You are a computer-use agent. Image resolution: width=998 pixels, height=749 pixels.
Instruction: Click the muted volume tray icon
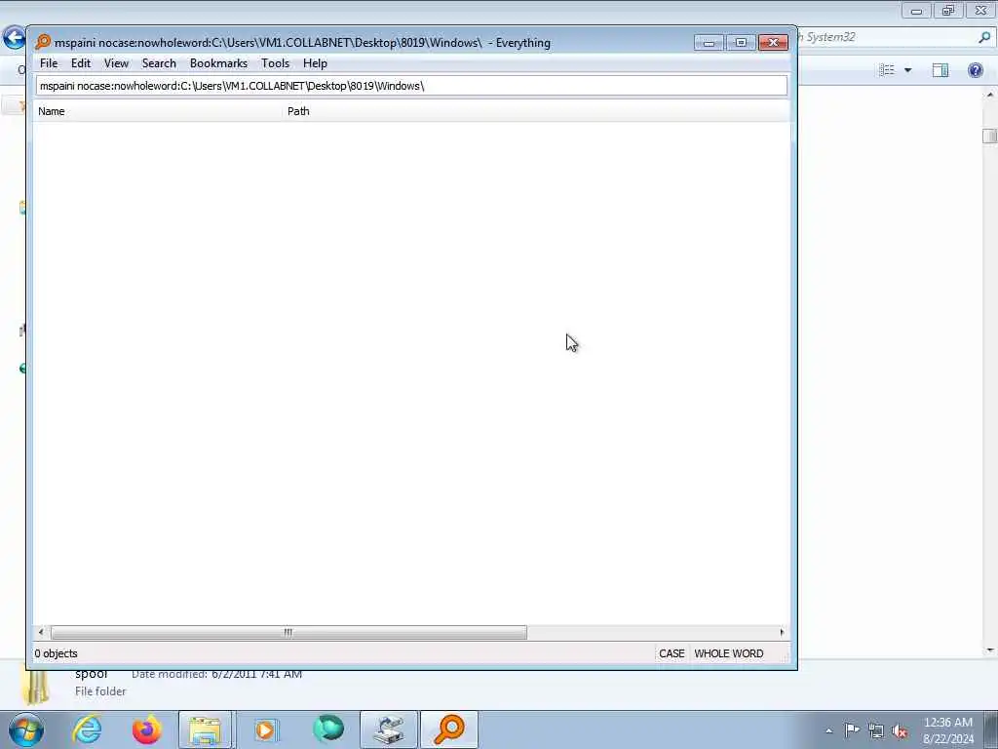coord(900,731)
